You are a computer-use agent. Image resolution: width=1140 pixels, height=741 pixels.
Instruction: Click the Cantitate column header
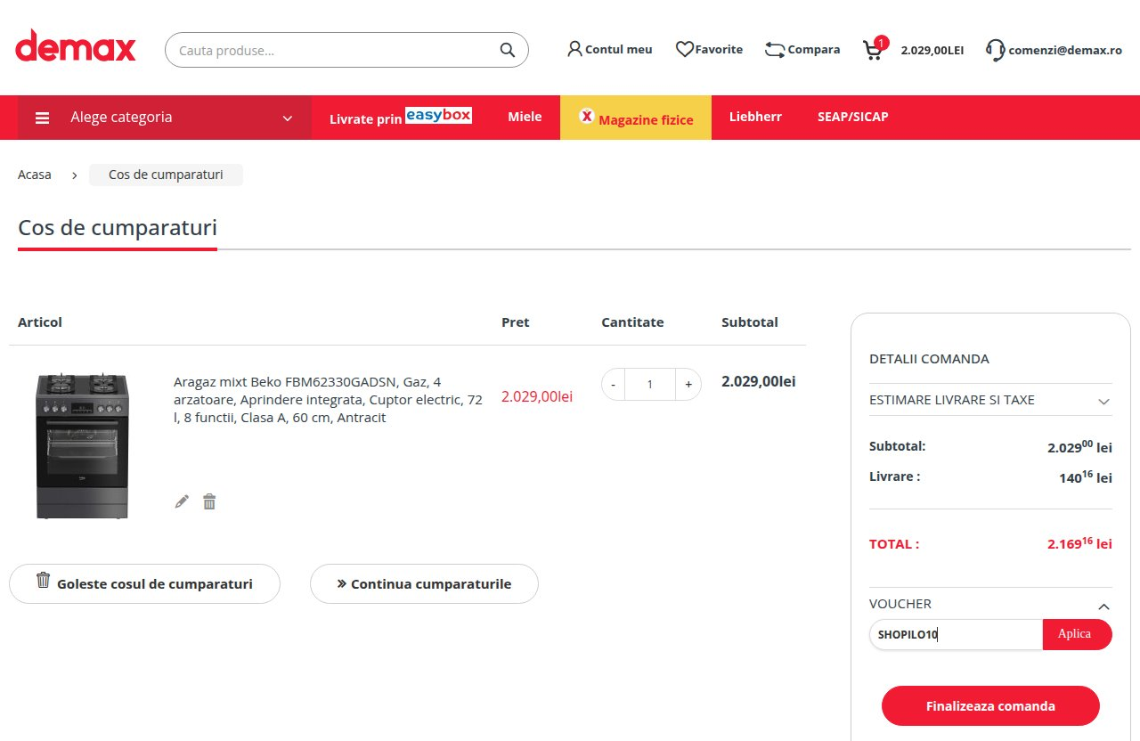coord(632,322)
